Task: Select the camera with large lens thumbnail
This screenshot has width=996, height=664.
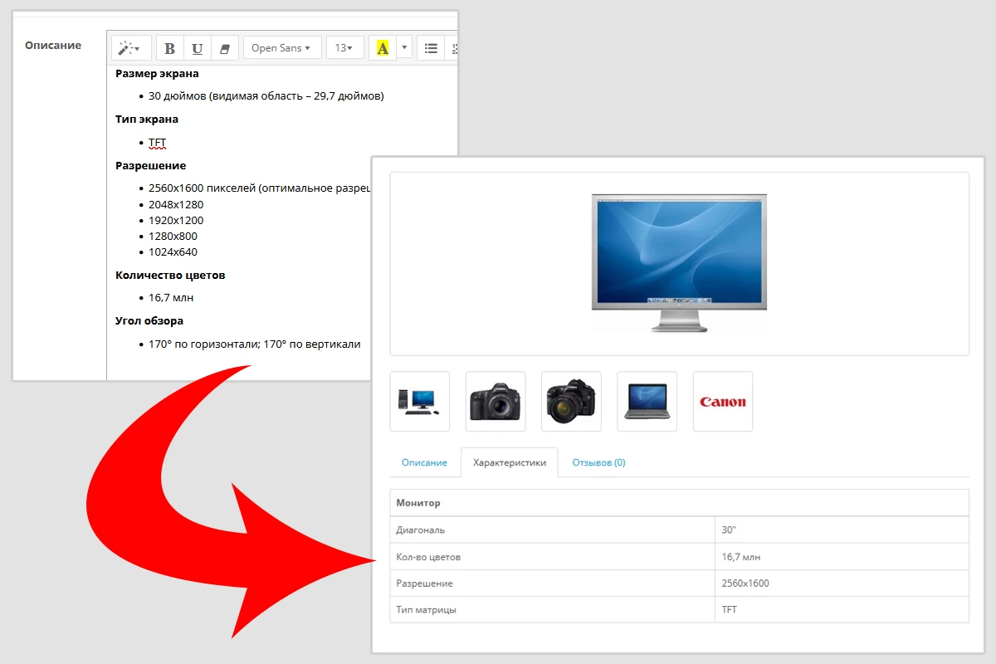Action: pyautogui.click(x=571, y=402)
